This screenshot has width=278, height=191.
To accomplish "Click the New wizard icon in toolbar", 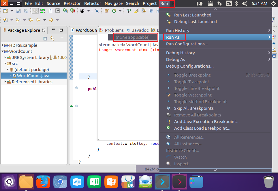I will coord(5,11).
